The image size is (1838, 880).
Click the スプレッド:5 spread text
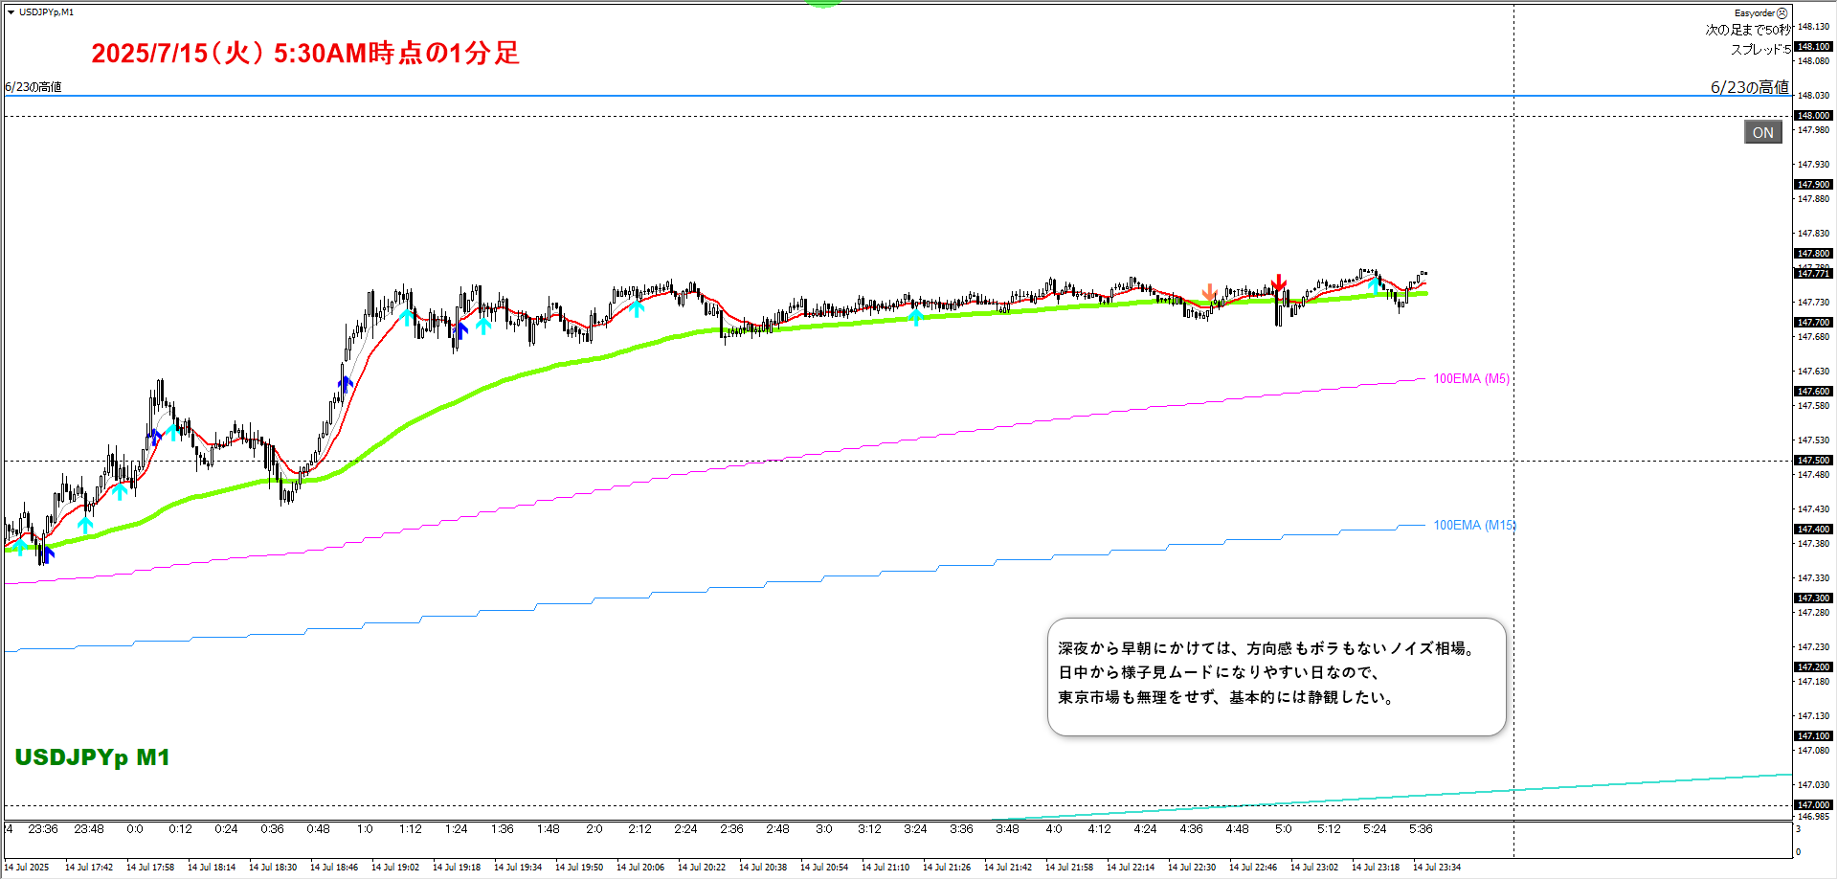pyautogui.click(x=1760, y=49)
